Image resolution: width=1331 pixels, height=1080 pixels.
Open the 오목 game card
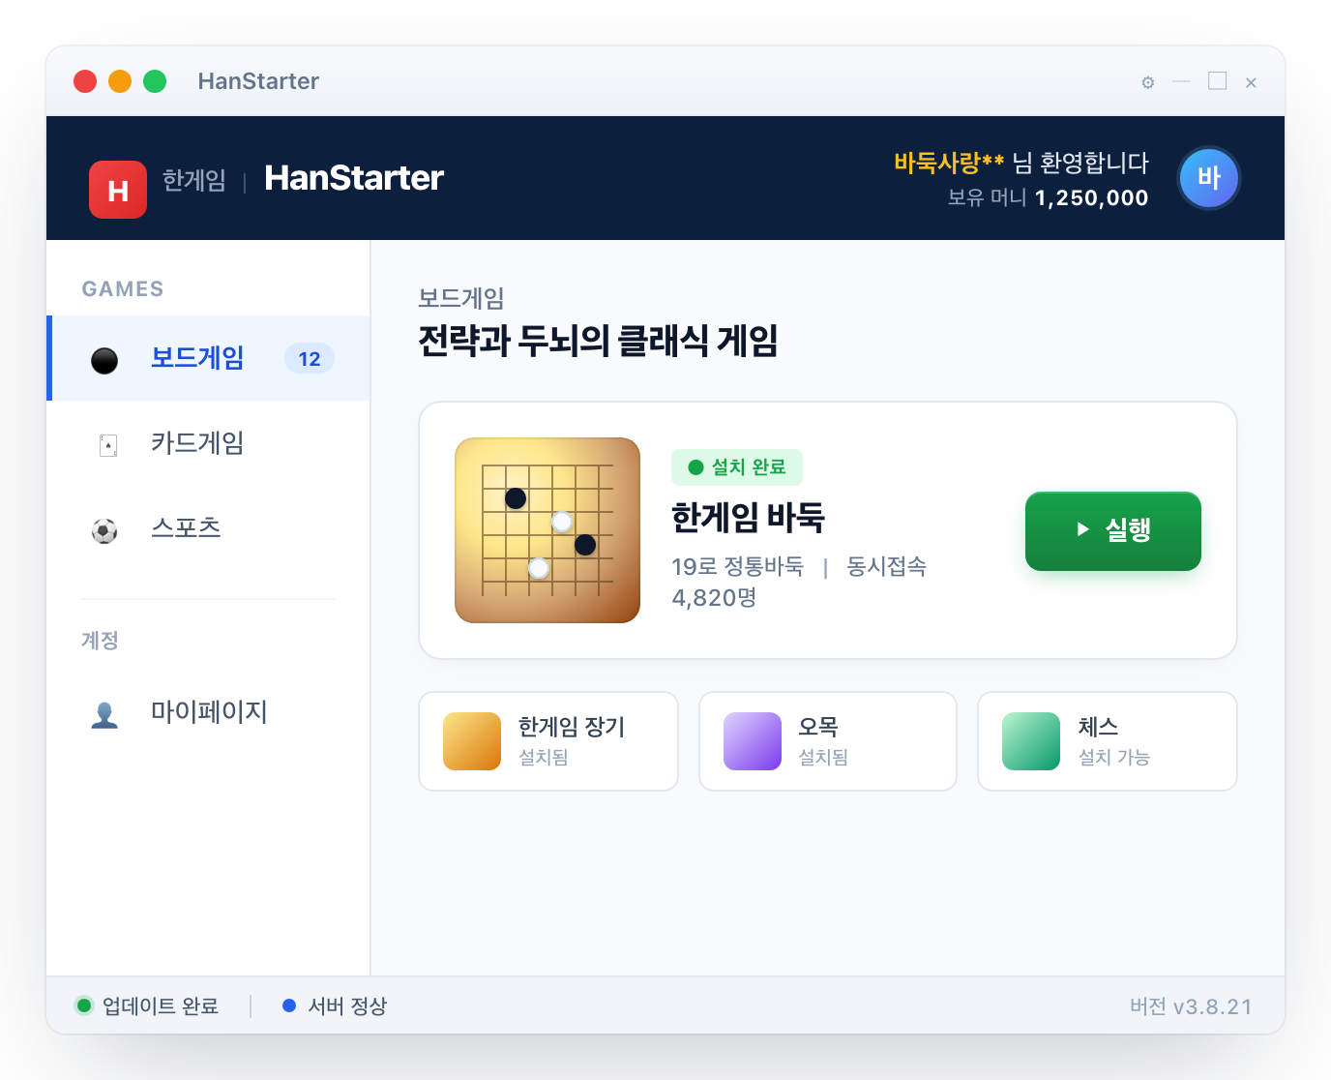pyautogui.click(x=828, y=741)
